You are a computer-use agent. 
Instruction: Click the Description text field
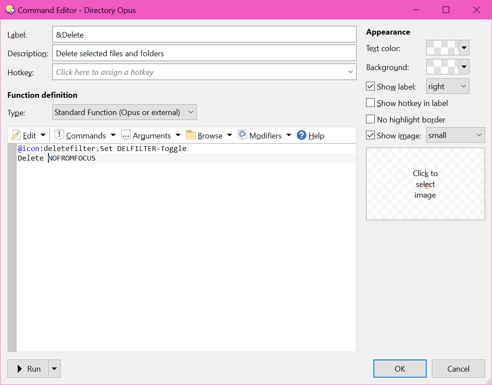tap(204, 53)
